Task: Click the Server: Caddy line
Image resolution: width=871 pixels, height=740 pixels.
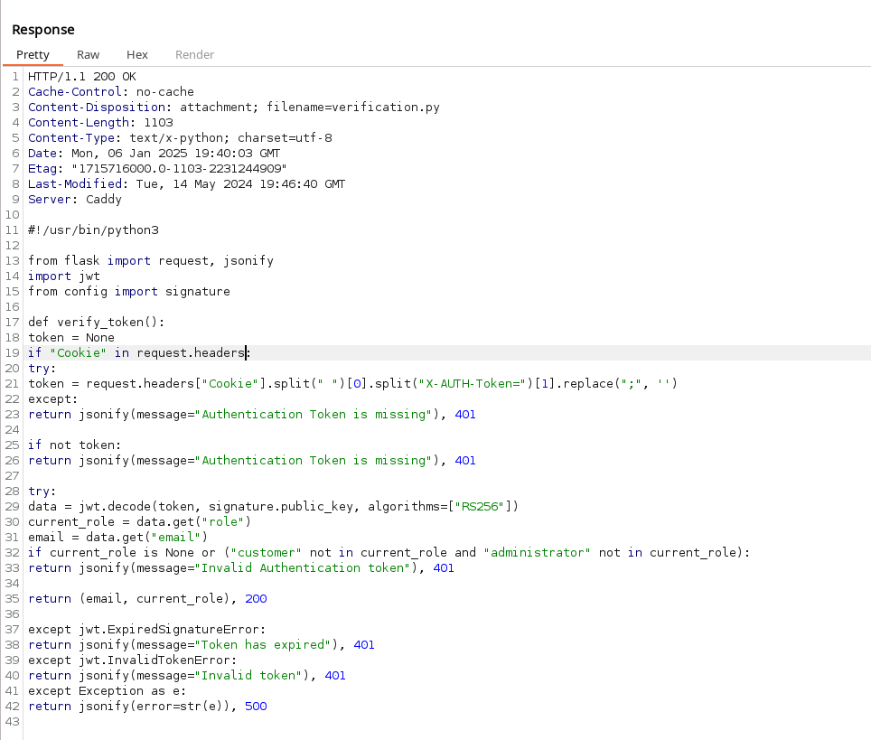Action: coord(75,200)
